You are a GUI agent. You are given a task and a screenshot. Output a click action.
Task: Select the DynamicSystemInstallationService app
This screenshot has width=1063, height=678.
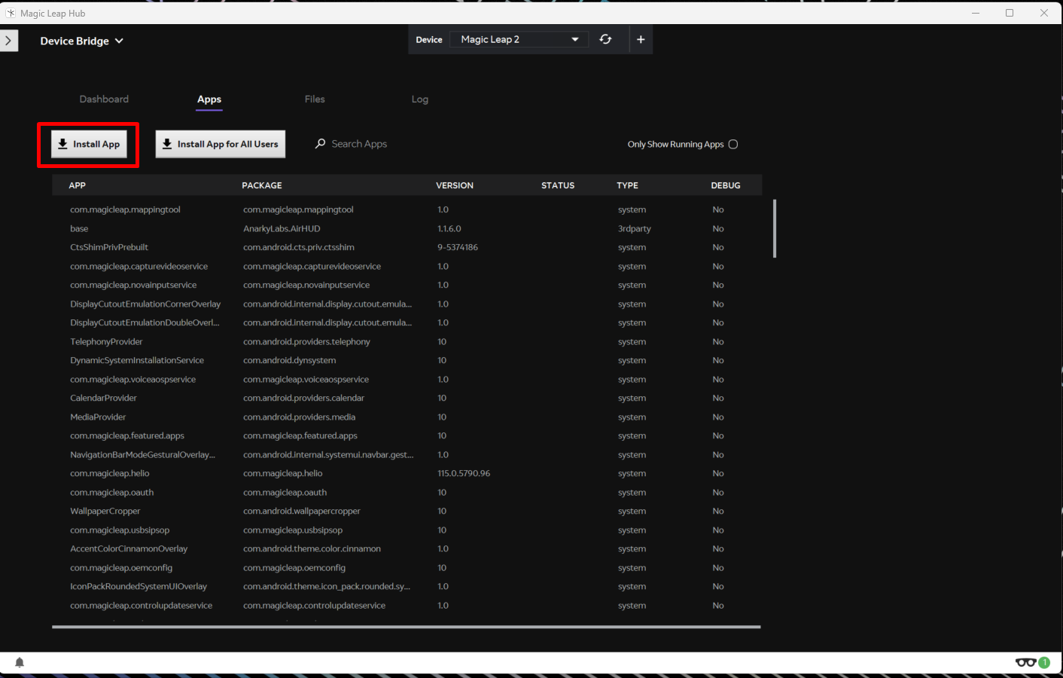[137, 360]
